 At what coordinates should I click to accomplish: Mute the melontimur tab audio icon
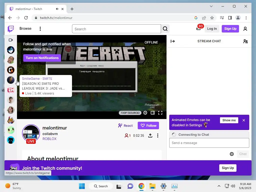coord(57,9)
